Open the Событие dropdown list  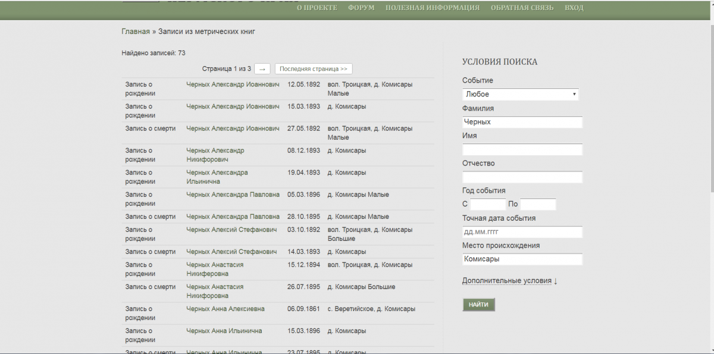coord(520,95)
